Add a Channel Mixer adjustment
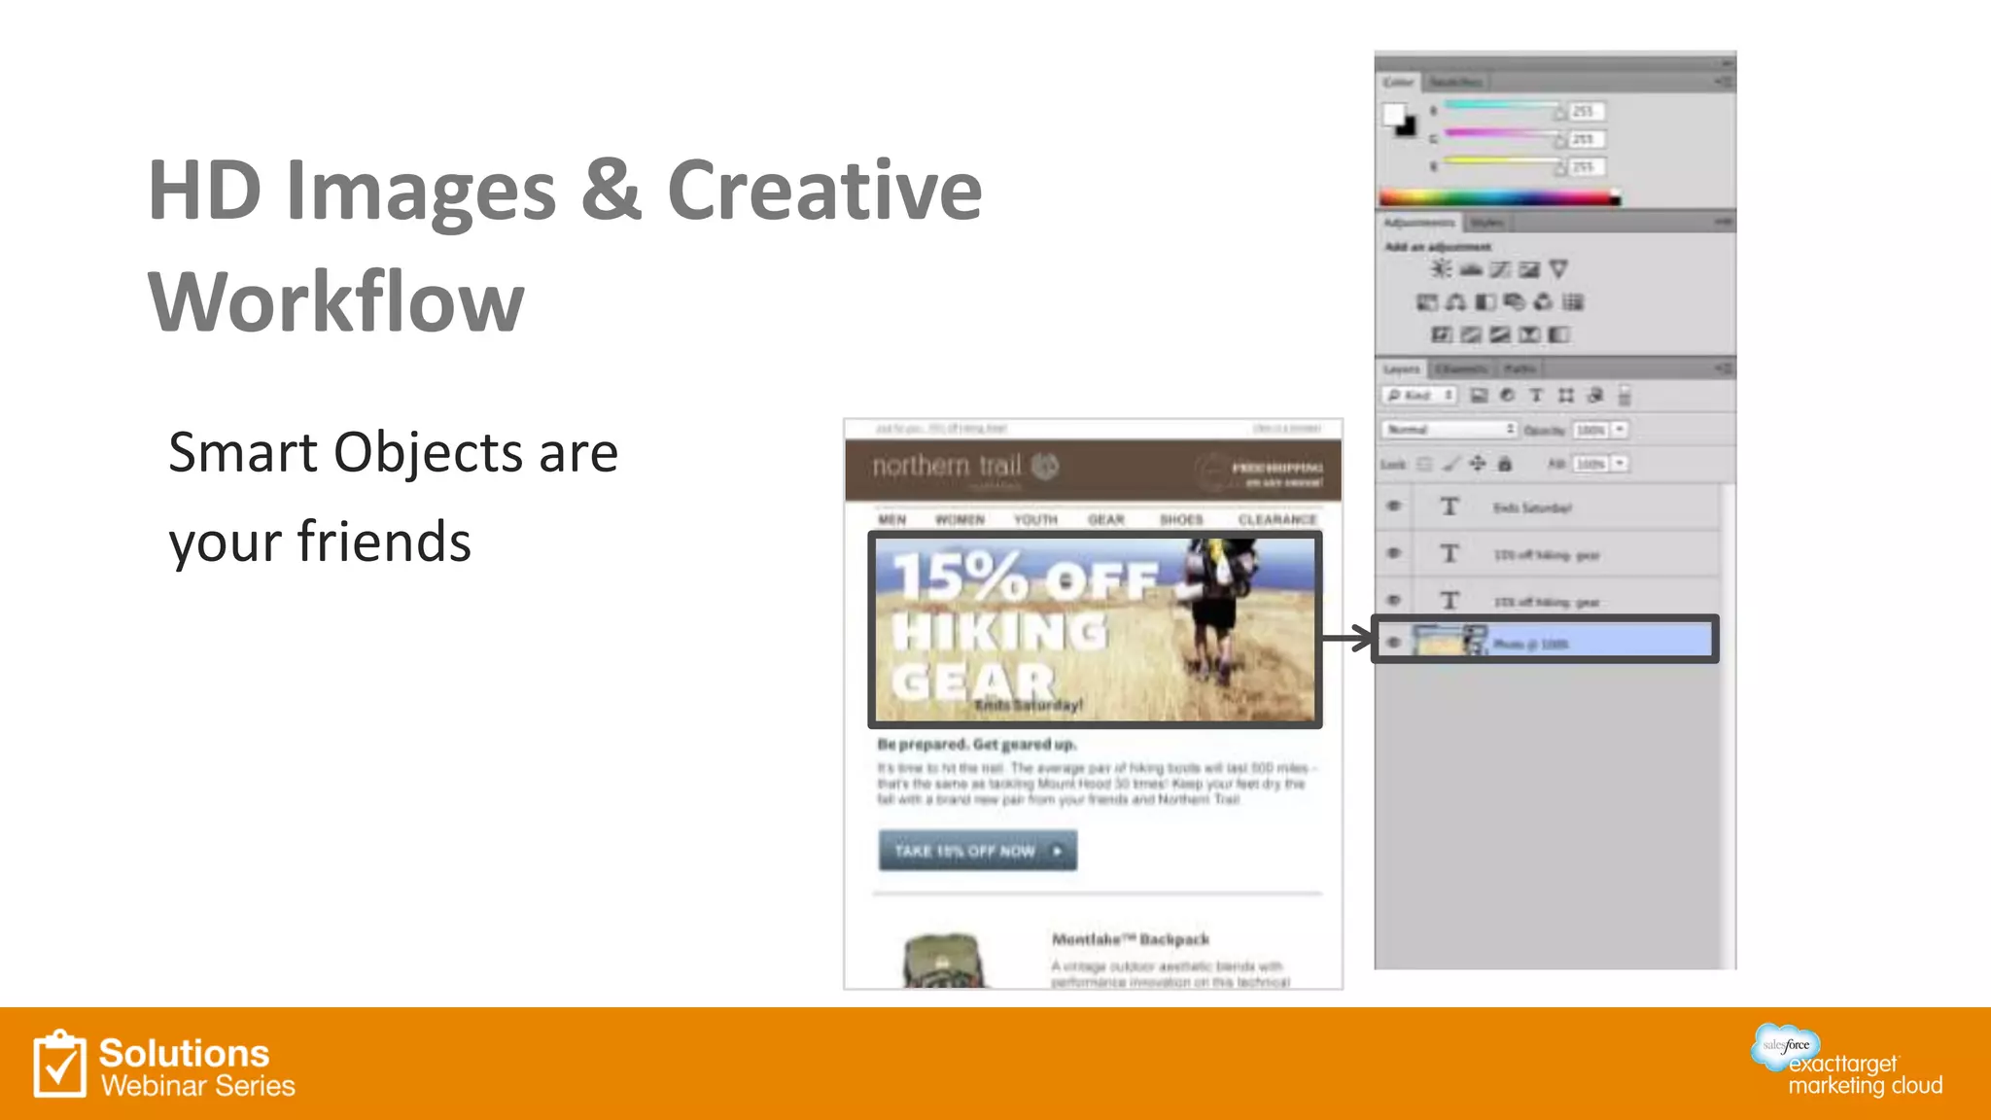This screenshot has height=1120, width=1991. coord(1543,302)
